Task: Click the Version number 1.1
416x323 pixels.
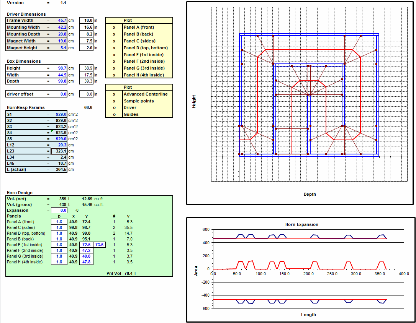Action: (63, 3)
